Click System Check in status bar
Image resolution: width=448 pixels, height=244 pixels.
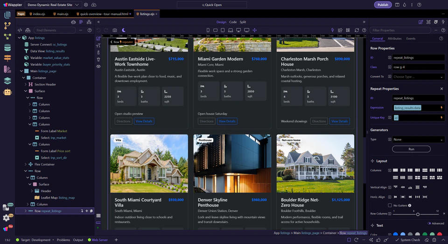tap(407, 240)
